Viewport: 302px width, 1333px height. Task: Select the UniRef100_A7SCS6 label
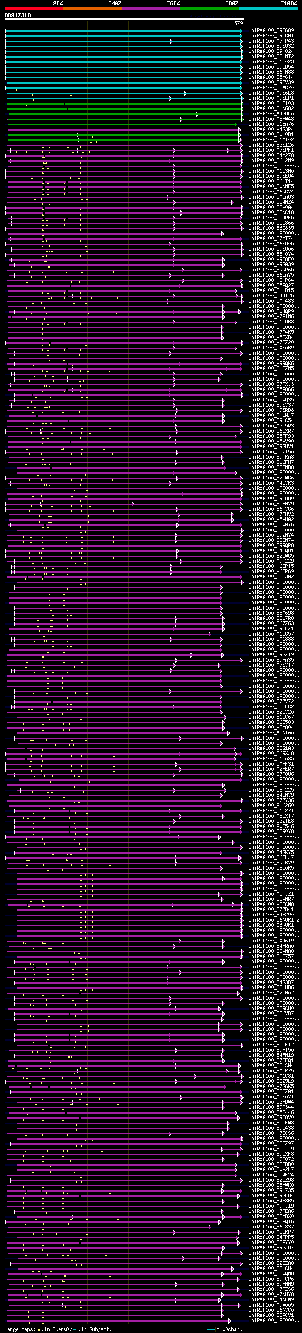[271, 1133]
